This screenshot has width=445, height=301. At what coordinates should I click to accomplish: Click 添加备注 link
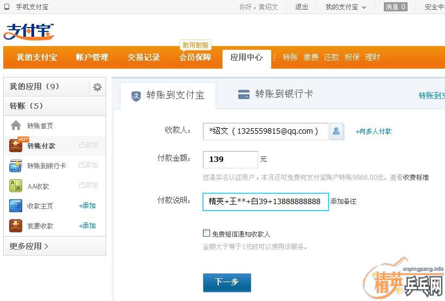(x=343, y=201)
